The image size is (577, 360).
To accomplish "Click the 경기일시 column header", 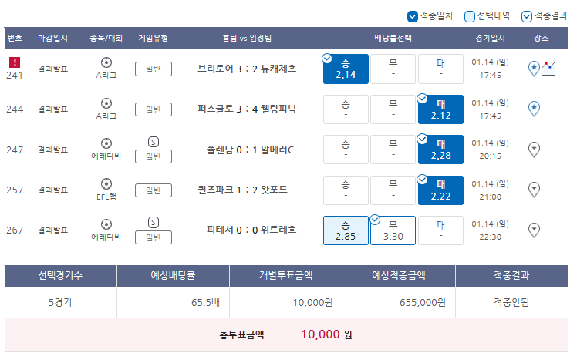I will pos(490,39).
